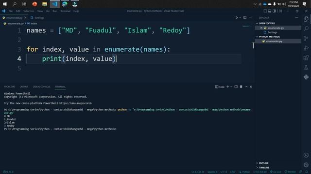Open the Explorer view in the activity bar
311x174 pixels.
pos(306,19)
